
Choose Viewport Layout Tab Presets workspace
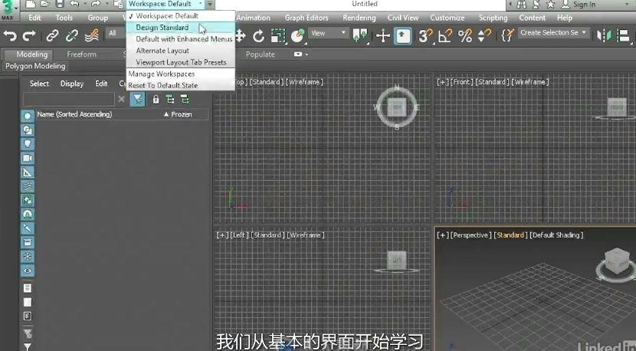[181, 62]
